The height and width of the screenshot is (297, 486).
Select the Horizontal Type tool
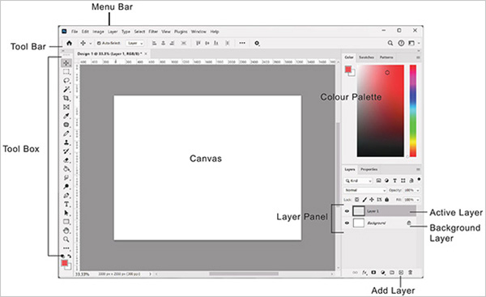point(66,204)
